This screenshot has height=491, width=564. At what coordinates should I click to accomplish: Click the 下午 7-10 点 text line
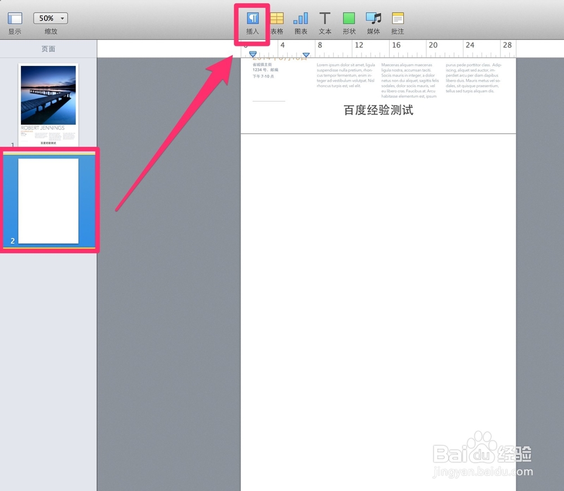pyautogui.click(x=263, y=77)
